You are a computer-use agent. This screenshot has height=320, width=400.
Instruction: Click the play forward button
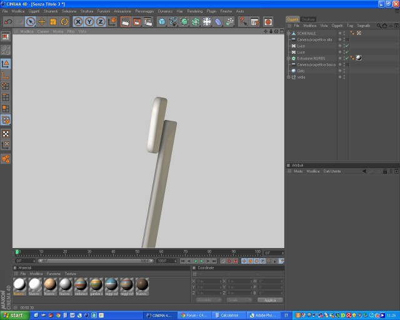pos(202,261)
